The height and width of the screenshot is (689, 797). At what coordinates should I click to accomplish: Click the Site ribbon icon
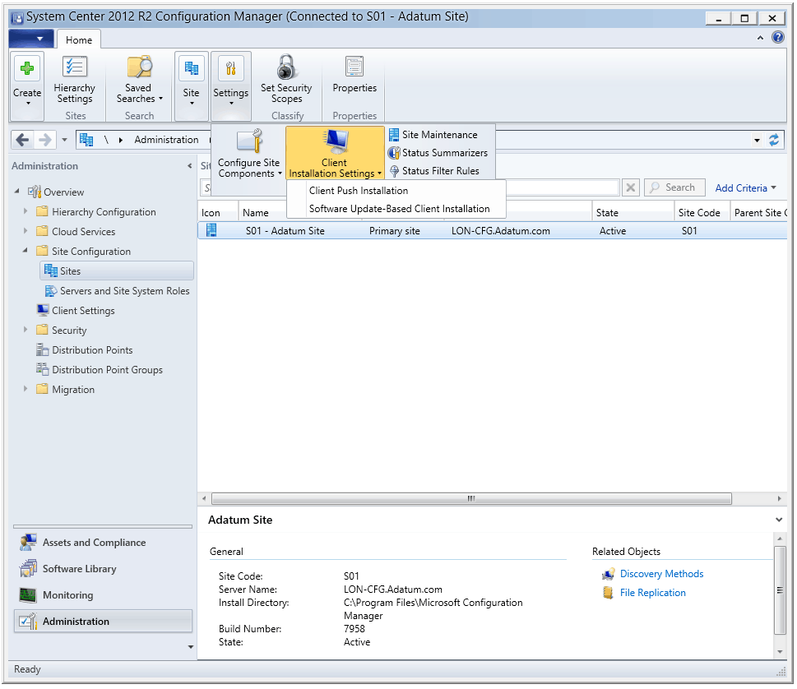coord(191,68)
